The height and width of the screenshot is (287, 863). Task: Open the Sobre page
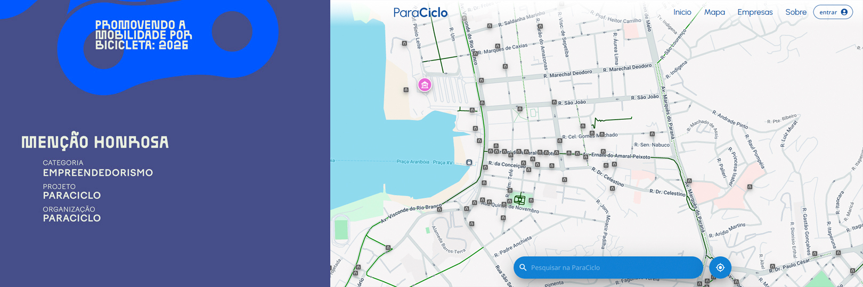[796, 12]
